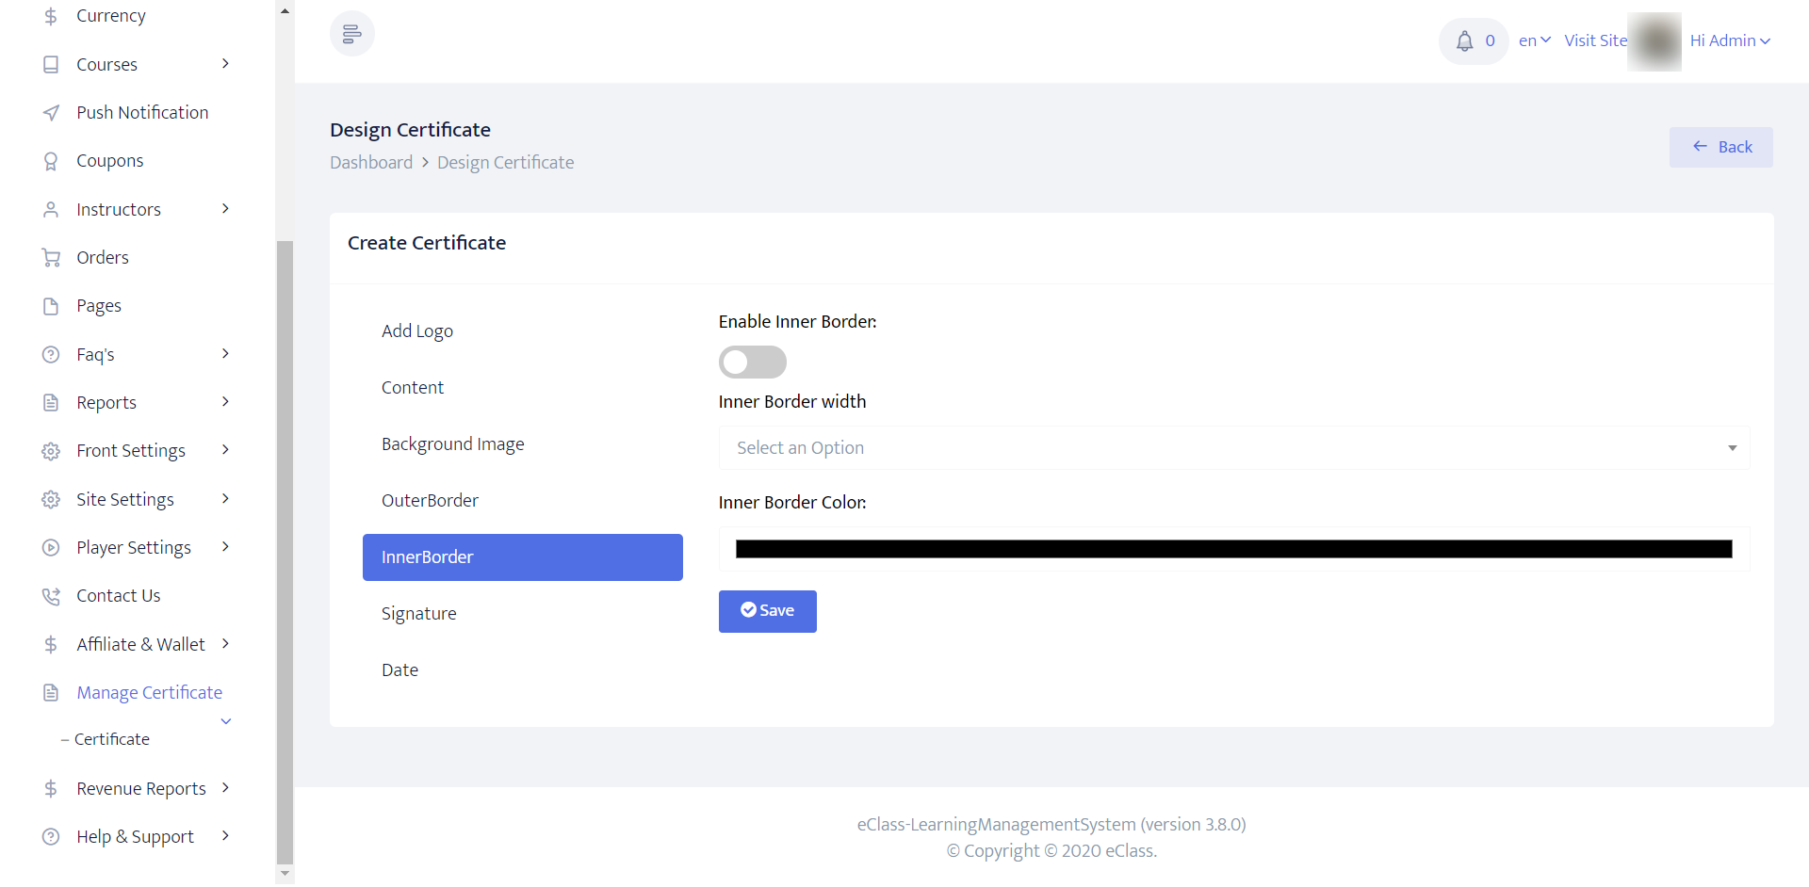This screenshot has height=887, width=1809.
Task: Click the Manage Certificate document icon
Action: (x=51, y=693)
